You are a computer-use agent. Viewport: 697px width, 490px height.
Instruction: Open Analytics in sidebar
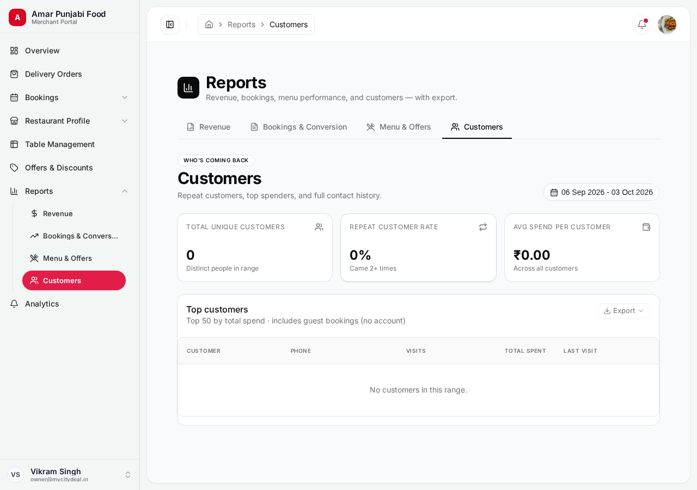[x=70, y=304]
